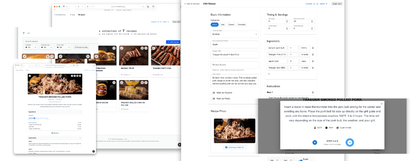Click Back to Recipes in the Edit Recipe header

point(192,4)
